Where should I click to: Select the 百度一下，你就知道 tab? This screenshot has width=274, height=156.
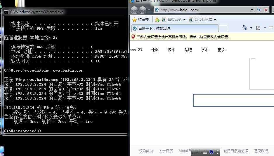coord(175,29)
